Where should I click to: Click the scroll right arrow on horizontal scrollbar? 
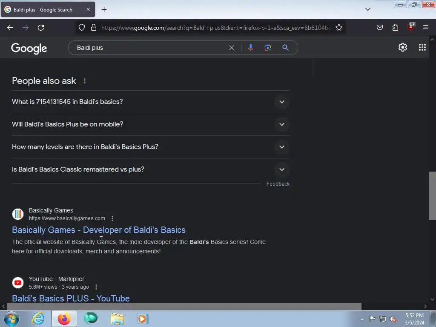click(425, 307)
